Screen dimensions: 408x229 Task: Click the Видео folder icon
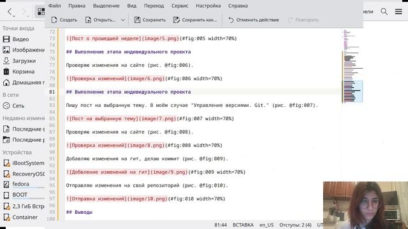pyautogui.click(x=6, y=39)
